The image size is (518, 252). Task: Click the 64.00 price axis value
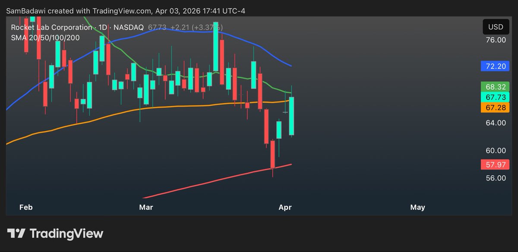pos(495,123)
